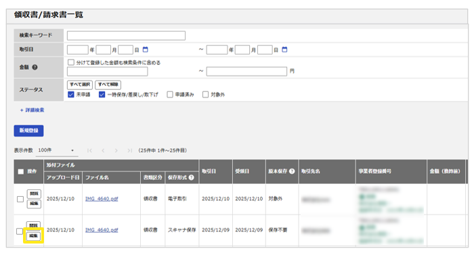474x253 pixels.
Task: Click 編集 for the スキャナ保存 row
Action: tap(34, 236)
